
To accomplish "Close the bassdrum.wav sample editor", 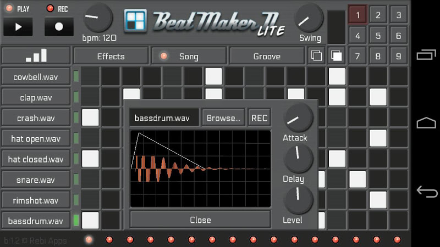I will click(x=200, y=220).
